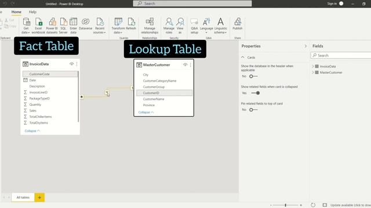Click the InvoiceData table header icon
Image resolution: width=371 pixels, height=208 pixels.
coord(26,64)
